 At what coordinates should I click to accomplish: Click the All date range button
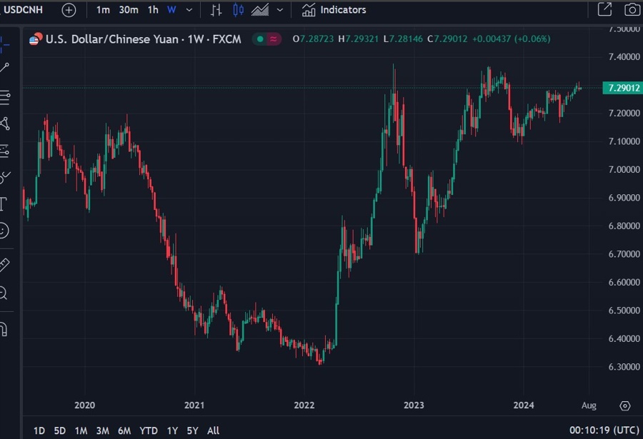pyautogui.click(x=213, y=430)
